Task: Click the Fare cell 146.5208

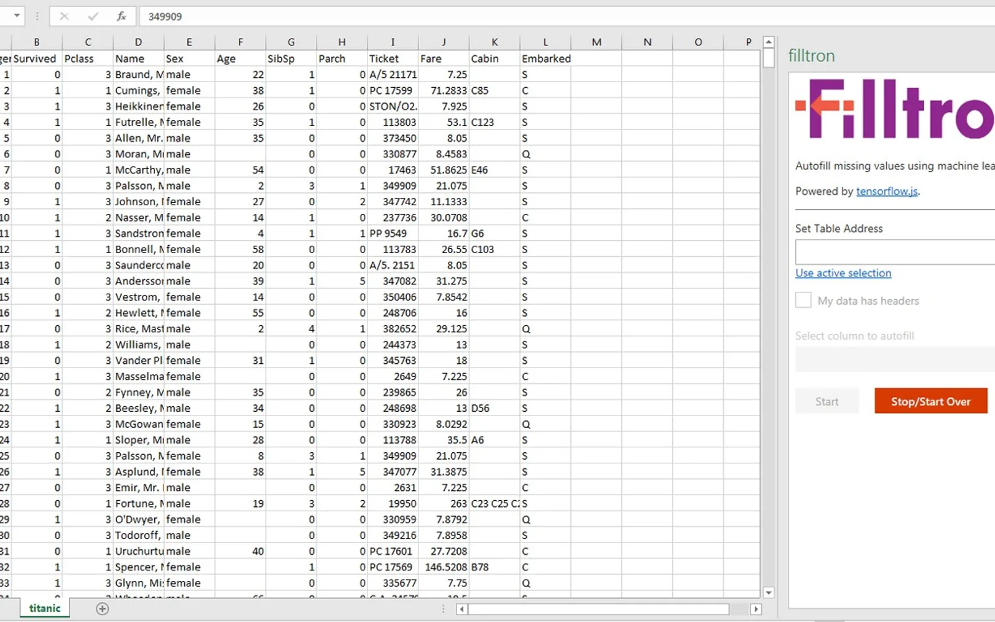Action: coord(444,567)
